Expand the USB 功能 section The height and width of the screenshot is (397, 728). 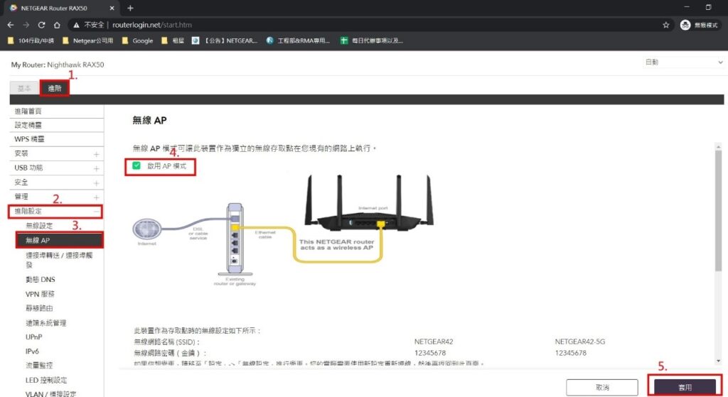click(x=96, y=168)
